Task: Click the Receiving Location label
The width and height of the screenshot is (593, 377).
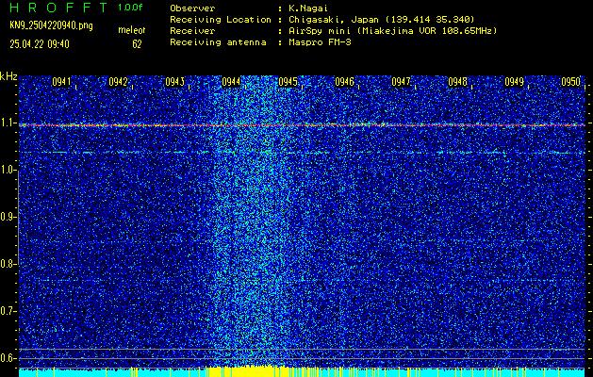Action: [221, 19]
